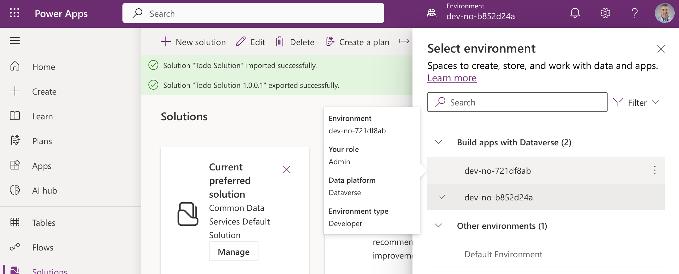Screen dimensions: 679x274
Task: Click the Manage button
Action: 234,251
